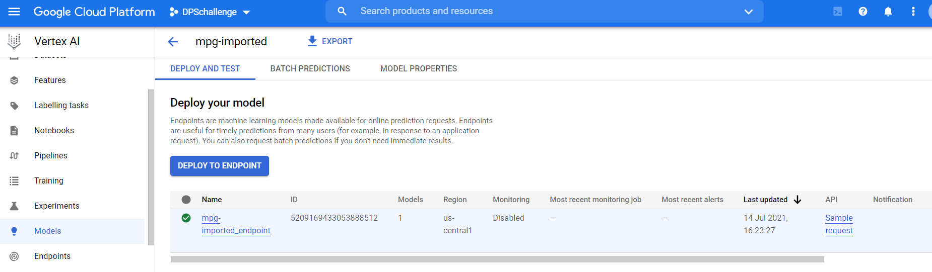Switch to the BATCH PREDICTIONS tab

[x=310, y=68]
